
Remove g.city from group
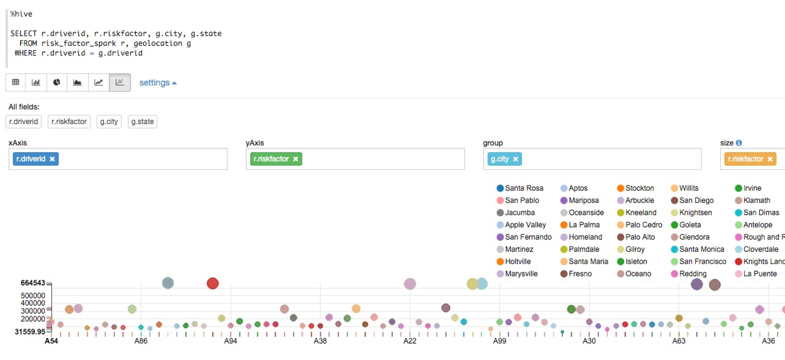515,159
